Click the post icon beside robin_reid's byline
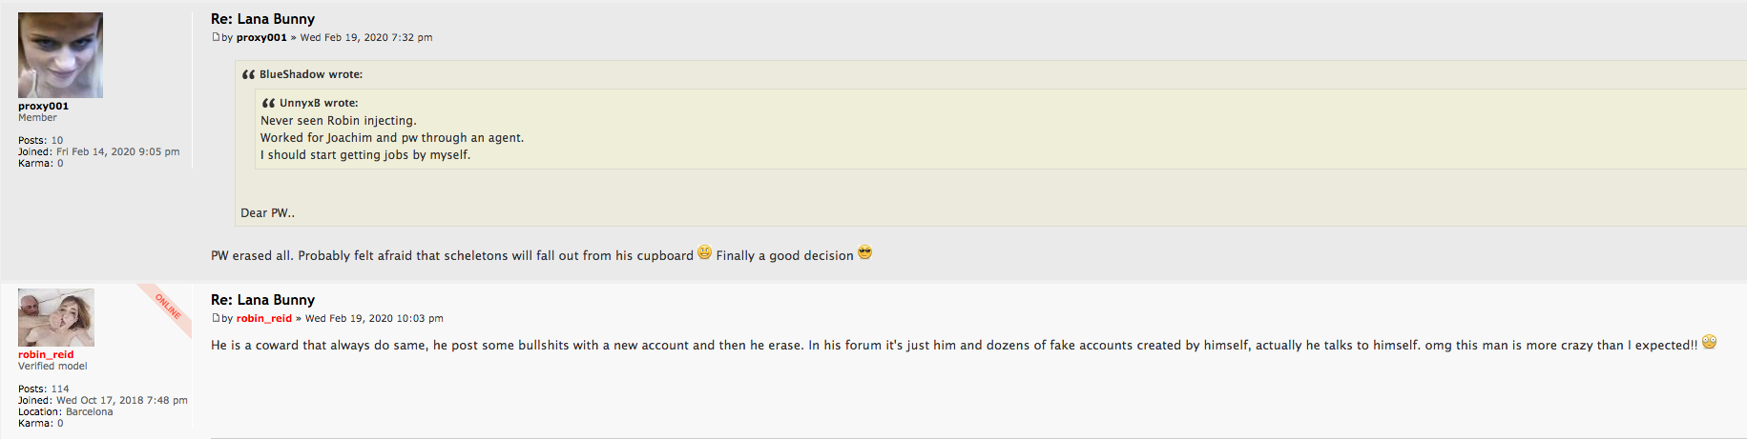The width and height of the screenshot is (1747, 439). point(215,319)
